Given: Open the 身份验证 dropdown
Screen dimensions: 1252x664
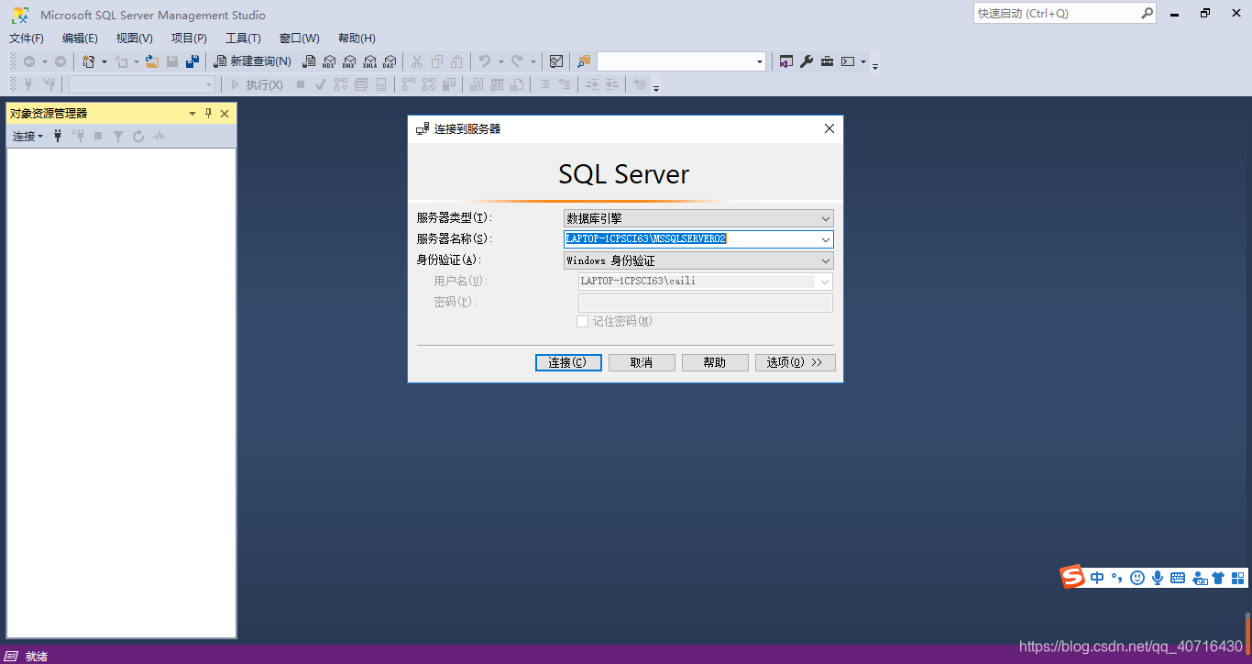Looking at the screenshot, I should coord(698,260).
